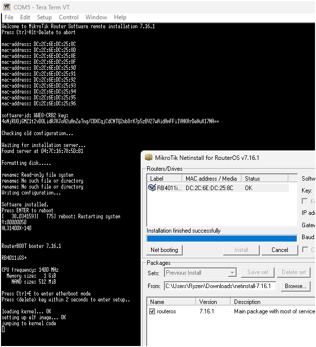Viewport: 316px width, 347px height.
Task: Click 'RouterBOOT booter 7.16.1' terminal line
Action: [x=31, y=246]
